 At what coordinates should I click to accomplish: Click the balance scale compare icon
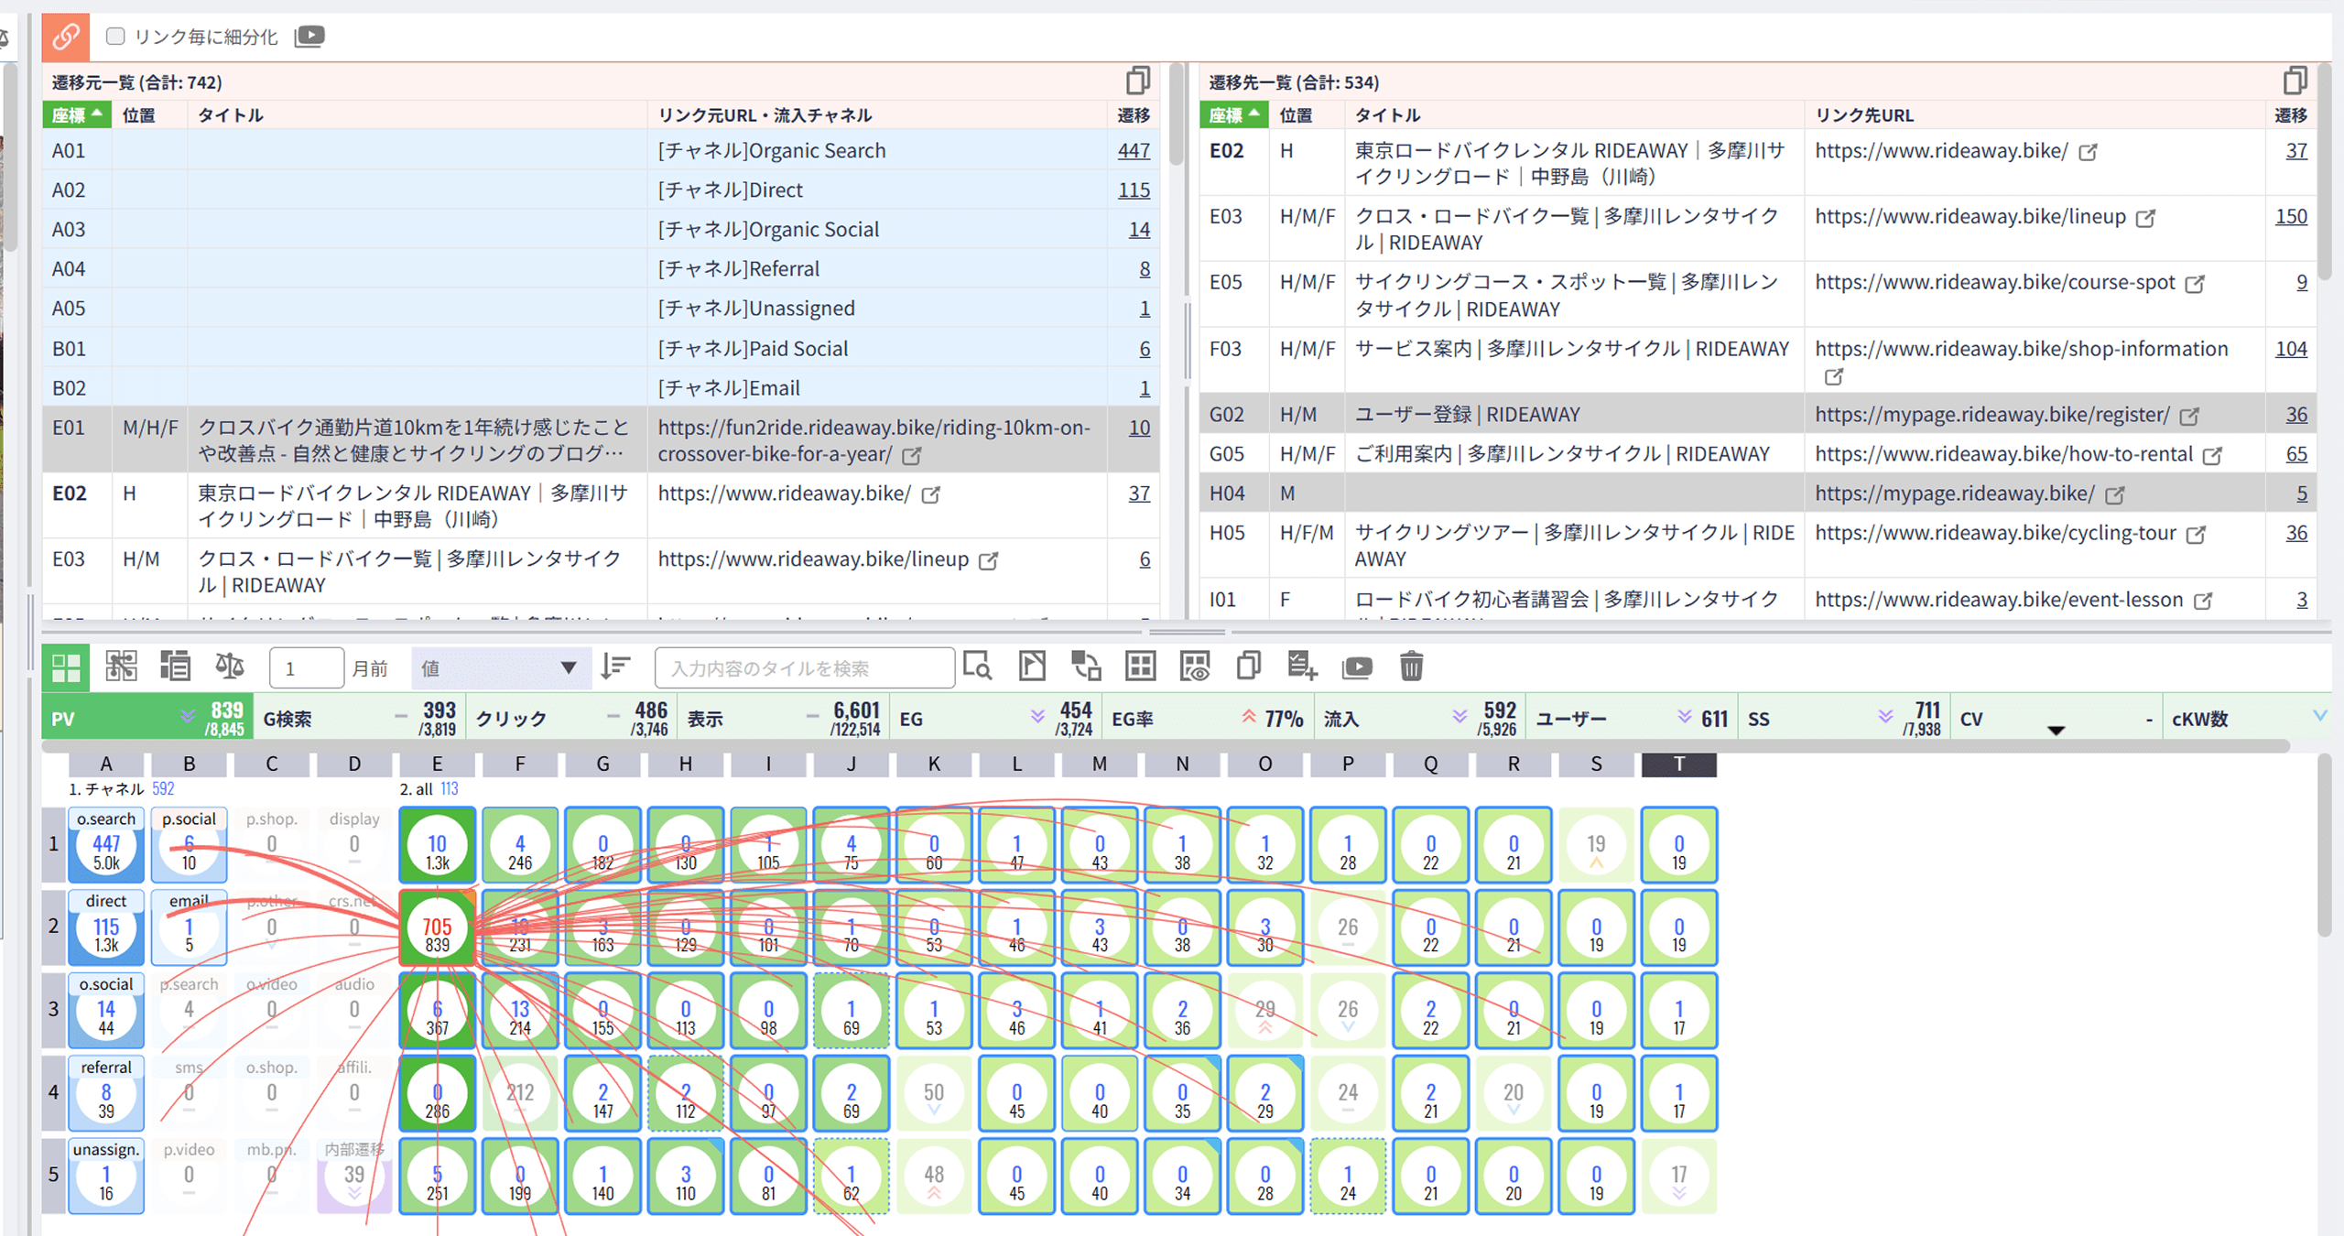click(x=229, y=667)
